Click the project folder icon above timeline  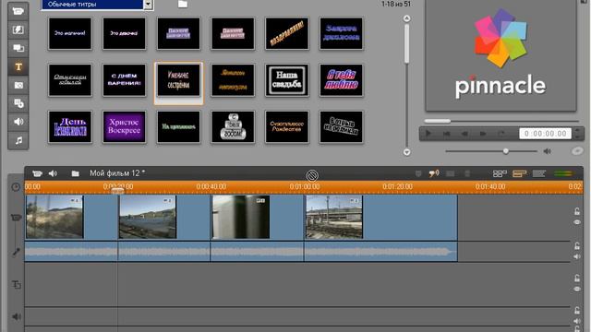(x=75, y=173)
